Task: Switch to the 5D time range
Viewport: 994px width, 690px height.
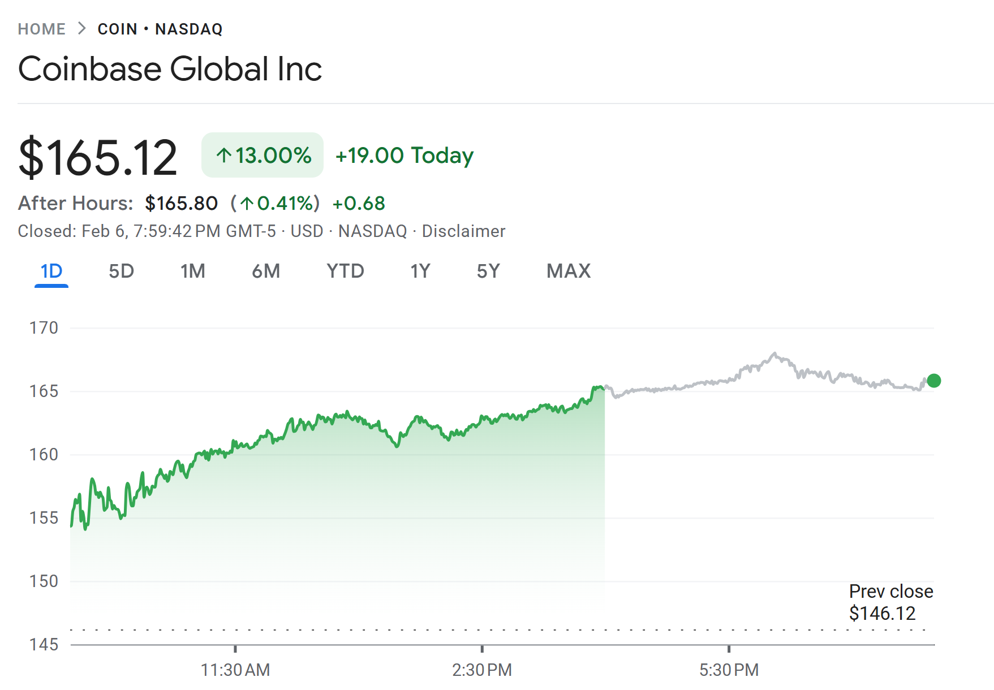Action: click(121, 271)
